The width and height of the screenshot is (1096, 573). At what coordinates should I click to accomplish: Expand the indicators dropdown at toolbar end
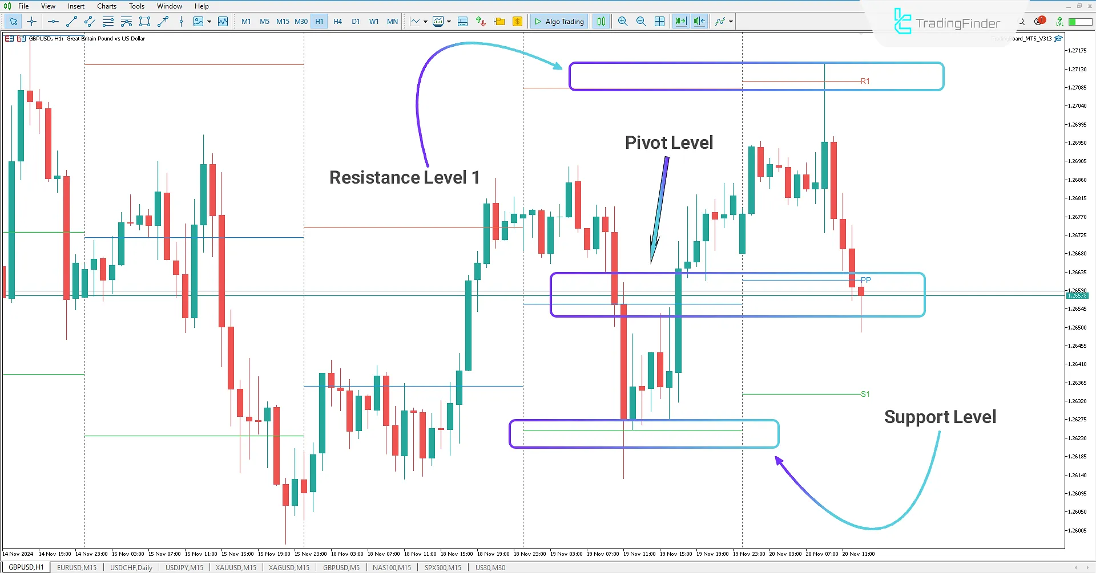click(x=729, y=21)
